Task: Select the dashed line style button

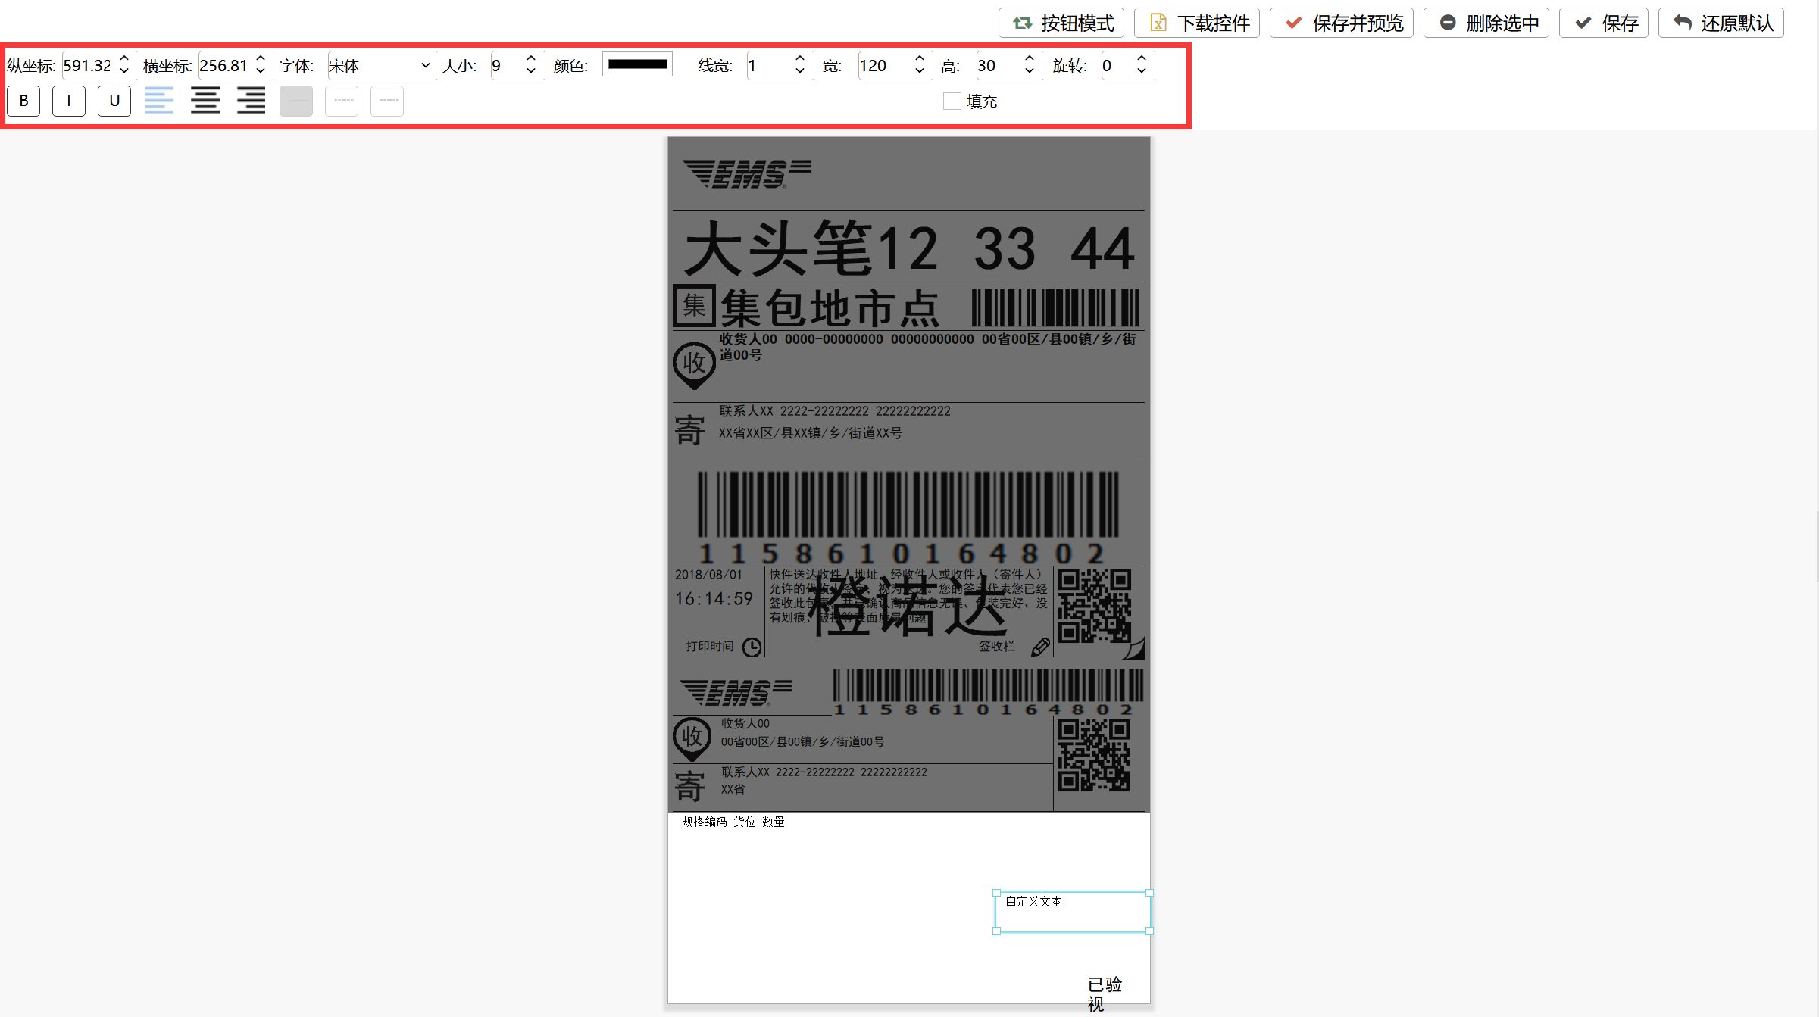Action: pos(342,101)
